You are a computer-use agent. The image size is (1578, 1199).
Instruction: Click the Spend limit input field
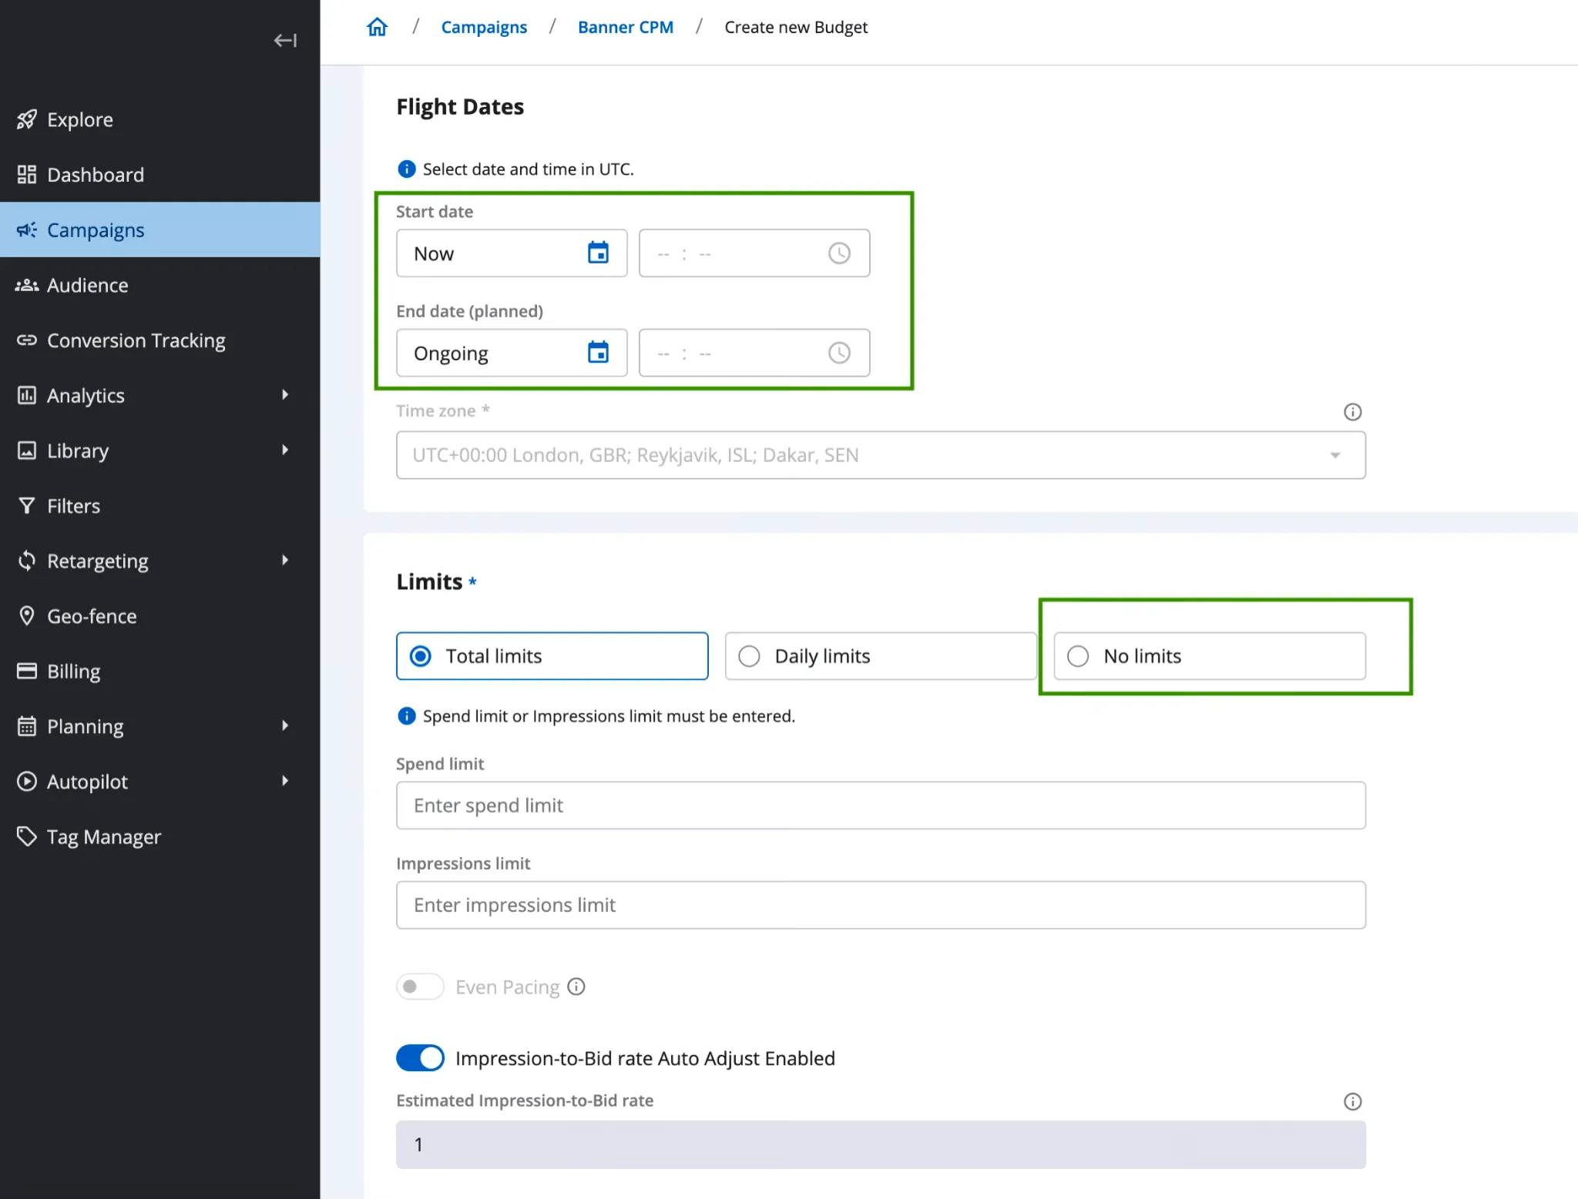(881, 805)
